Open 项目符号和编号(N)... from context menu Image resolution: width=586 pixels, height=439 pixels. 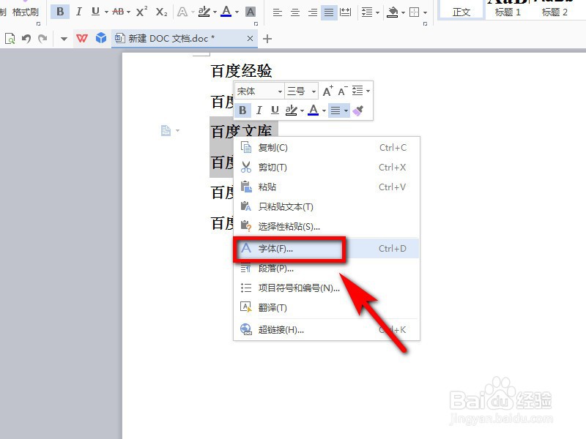pyautogui.click(x=326, y=288)
